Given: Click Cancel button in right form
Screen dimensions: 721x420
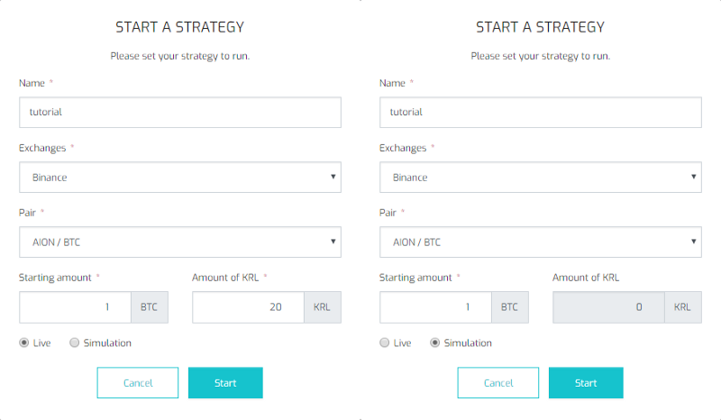Looking at the screenshot, I should (x=498, y=383).
